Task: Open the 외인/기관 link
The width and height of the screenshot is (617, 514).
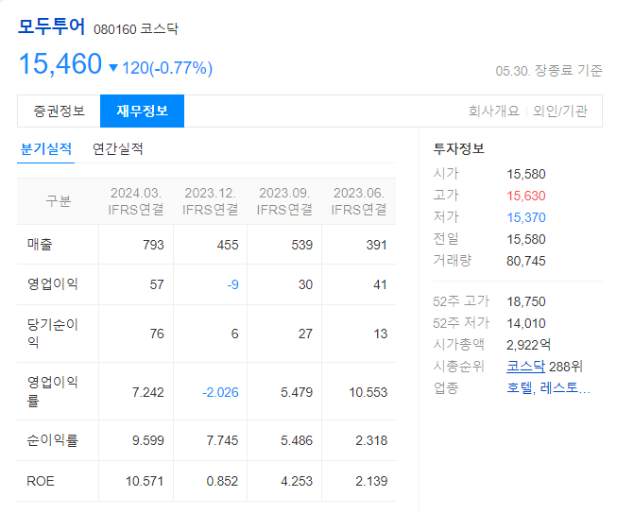Action: 560,111
